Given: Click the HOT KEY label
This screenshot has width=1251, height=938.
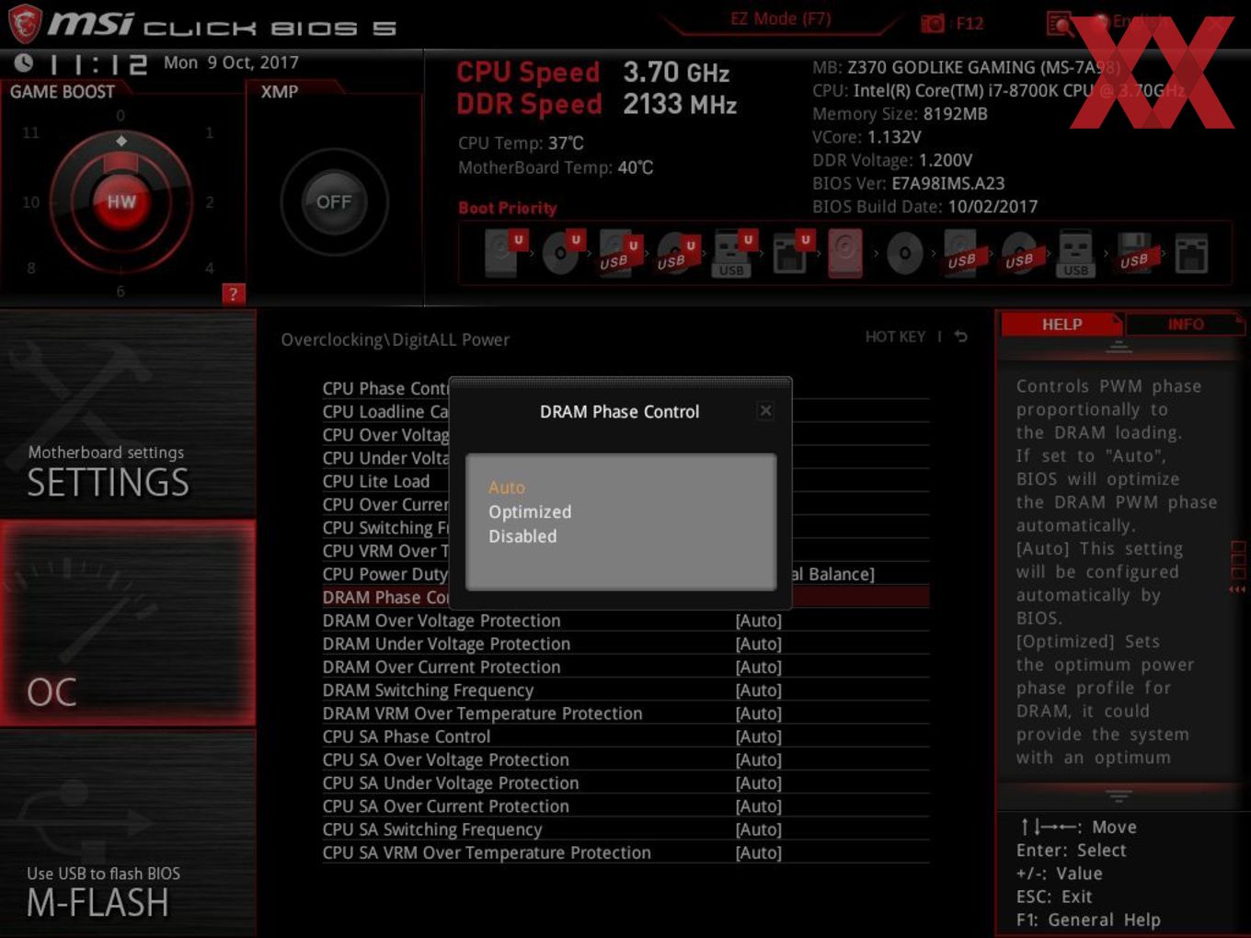Looking at the screenshot, I should (895, 337).
